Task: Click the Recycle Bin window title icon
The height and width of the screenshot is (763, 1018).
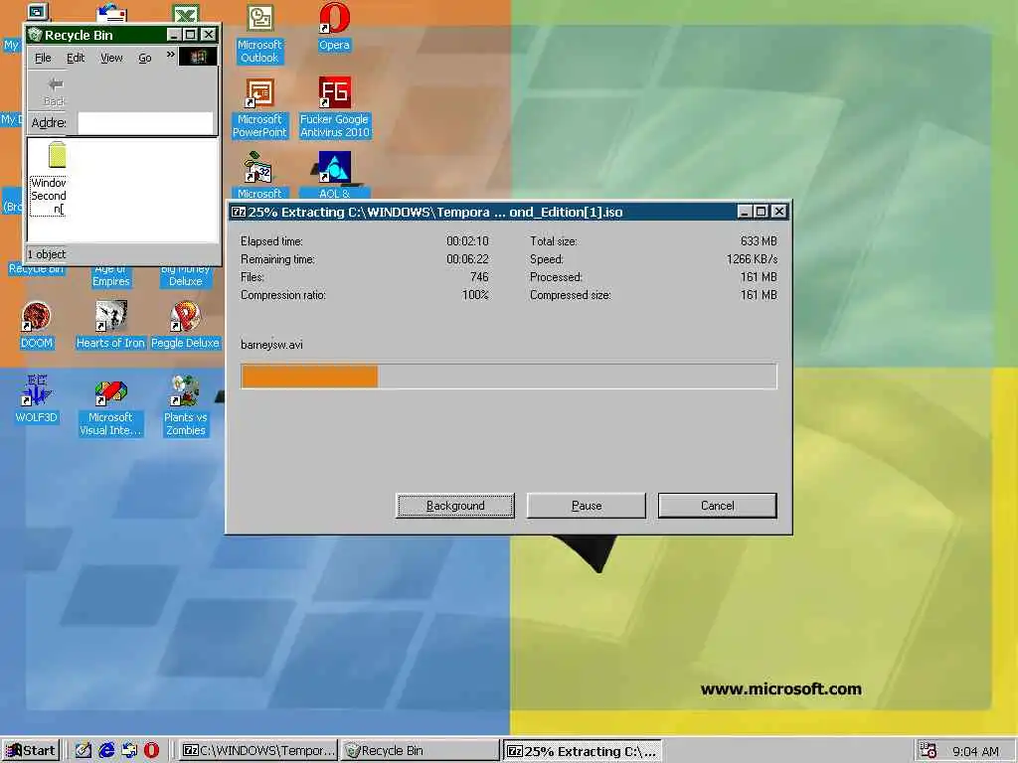Action: coord(35,35)
